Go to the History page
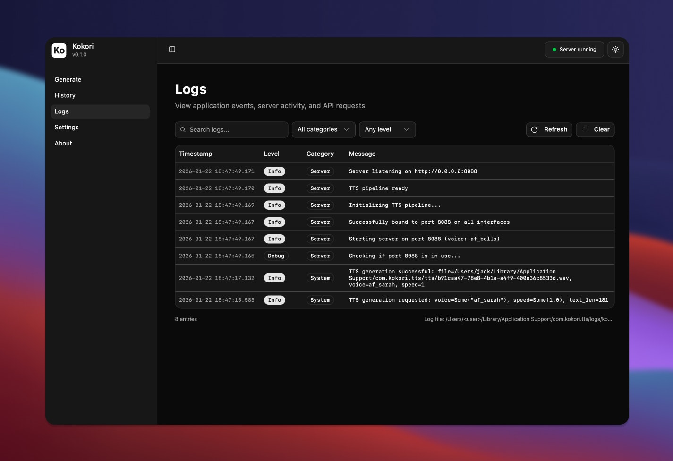Image resolution: width=673 pixels, height=461 pixels. (100, 95)
